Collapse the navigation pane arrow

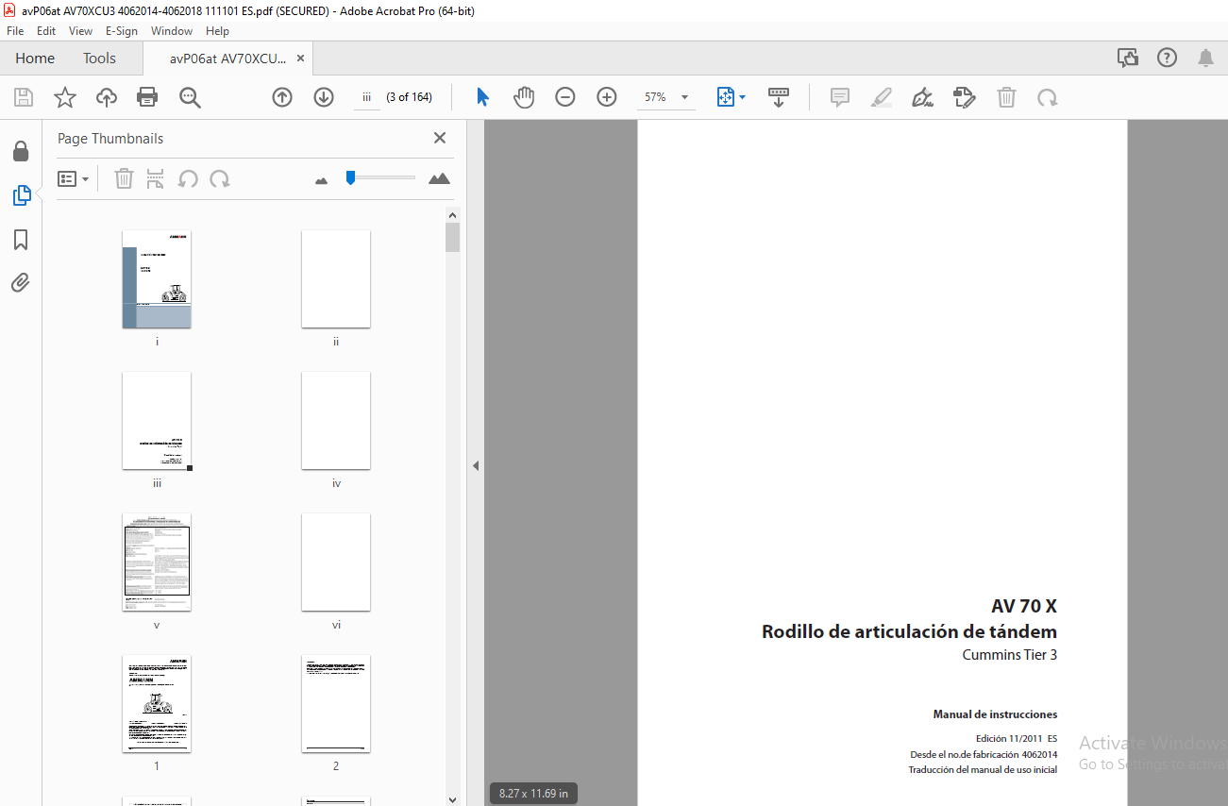pos(476,465)
